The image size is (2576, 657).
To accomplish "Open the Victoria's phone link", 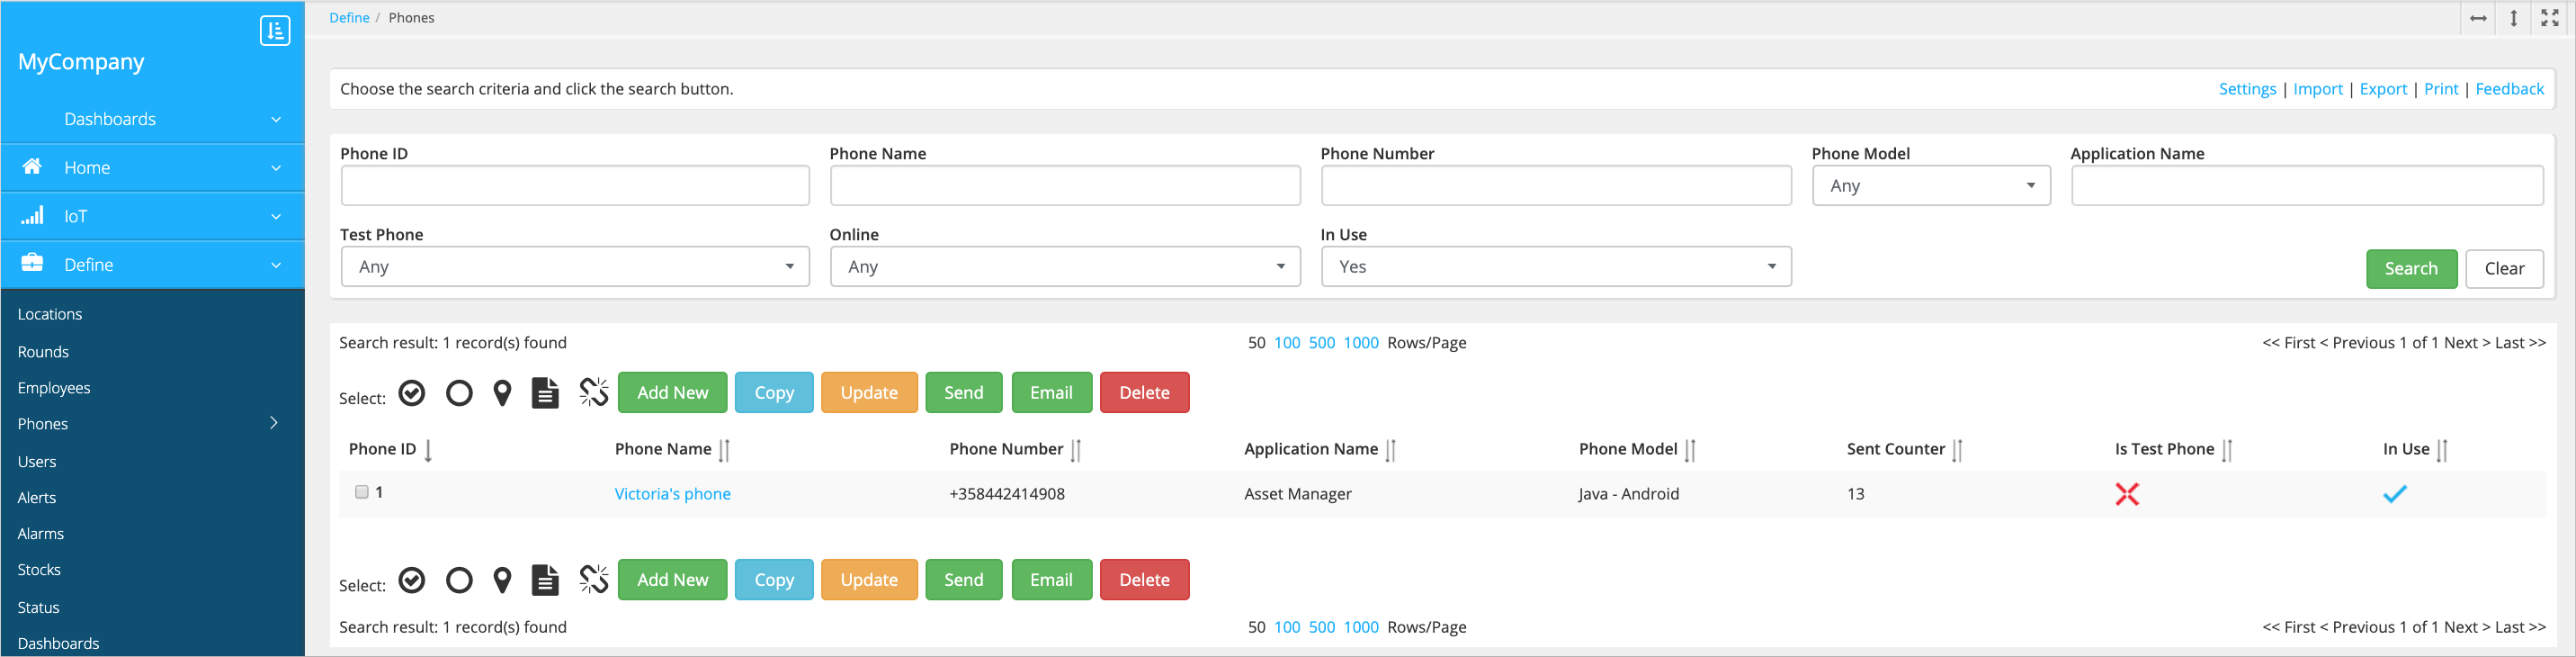I will pos(672,494).
